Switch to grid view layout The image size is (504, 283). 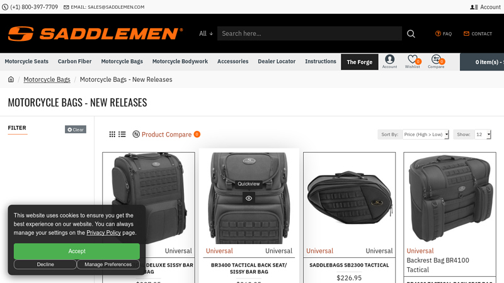point(112,134)
